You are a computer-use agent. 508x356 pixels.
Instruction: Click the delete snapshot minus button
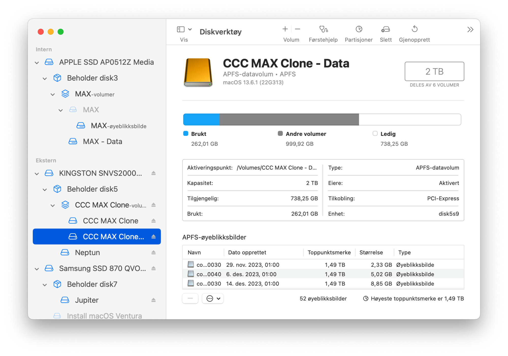point(190,299)
